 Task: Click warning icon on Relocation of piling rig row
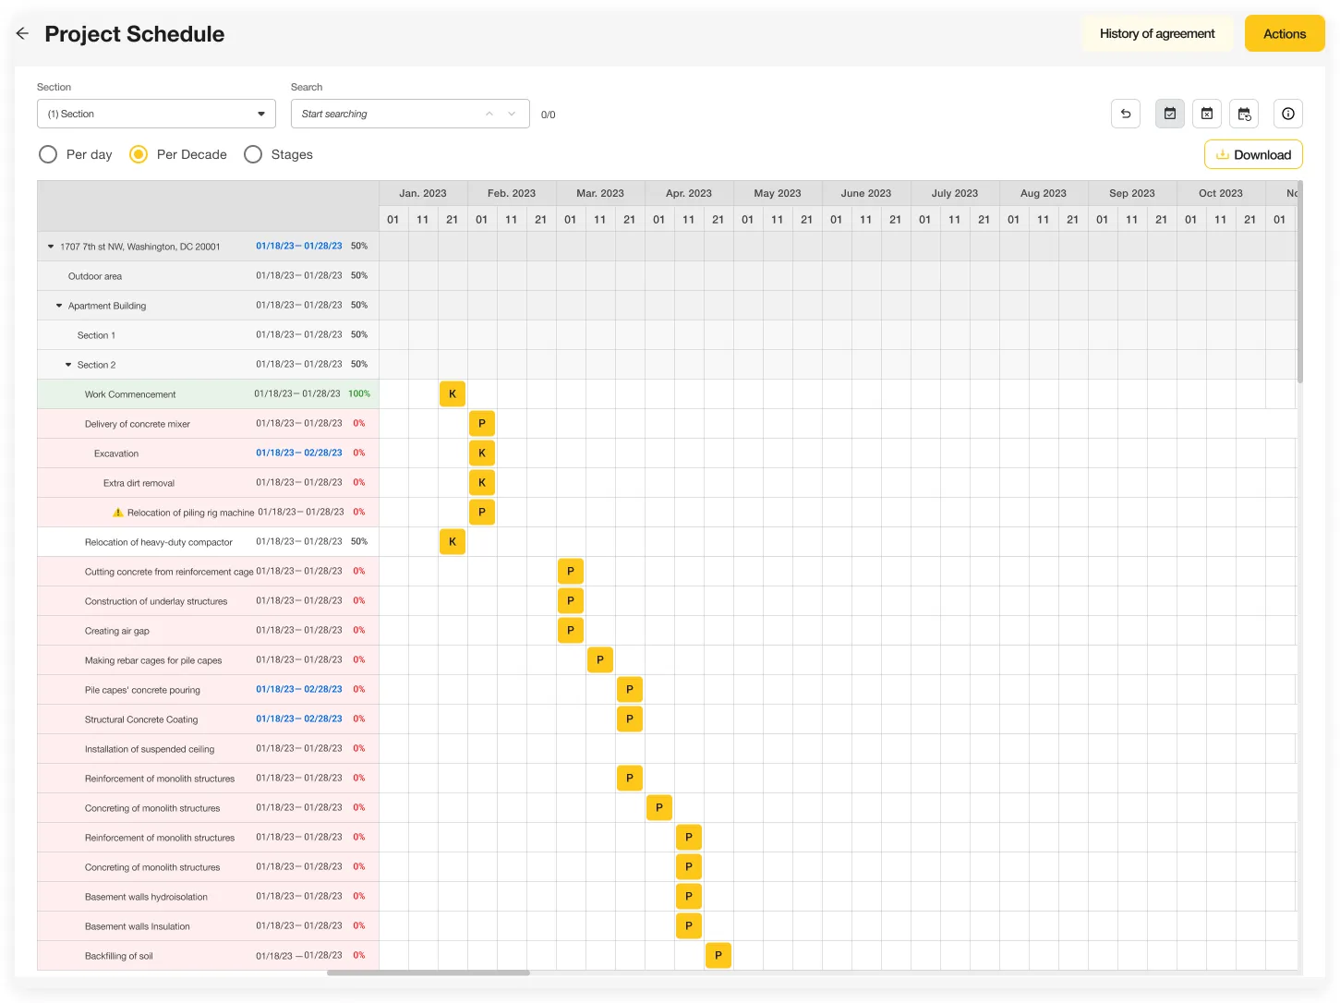click(x=117, y=512)
